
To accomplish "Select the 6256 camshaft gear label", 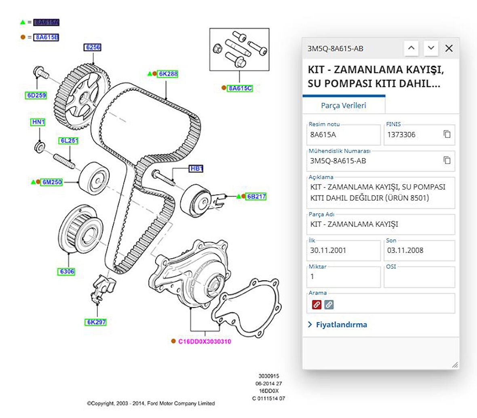I will 93,47.
